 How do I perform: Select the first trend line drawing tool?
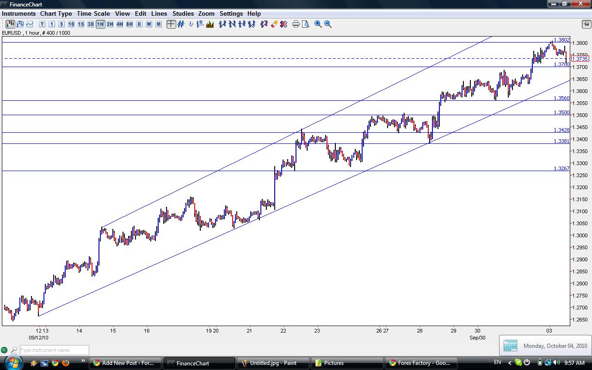pyautogui.click(x=222, y=24)
